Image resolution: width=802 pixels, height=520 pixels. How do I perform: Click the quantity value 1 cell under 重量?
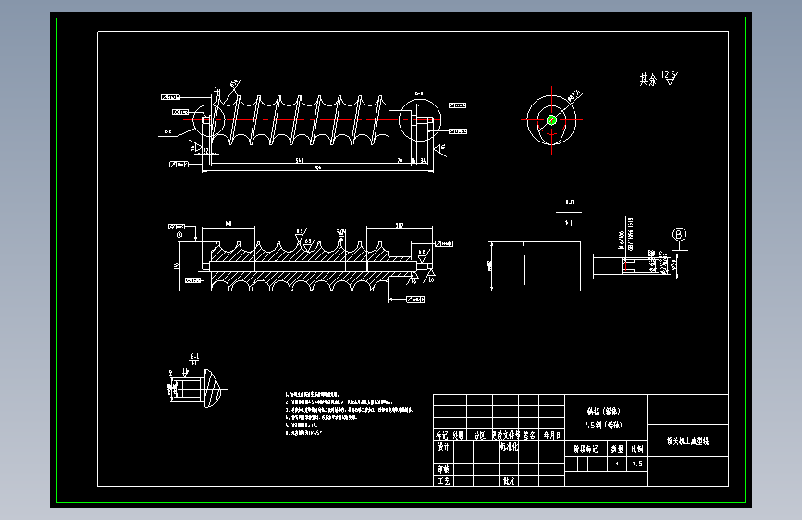point(617,464)
